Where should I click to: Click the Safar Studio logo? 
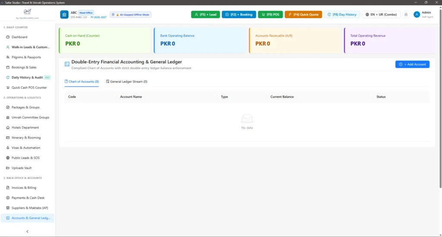27,12
